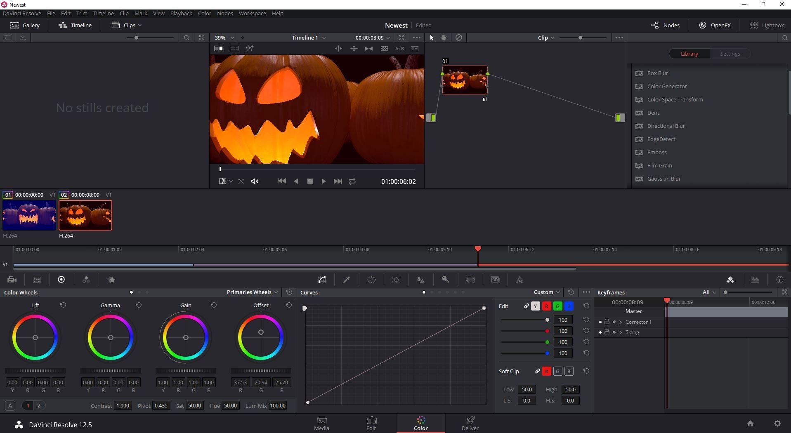
Task: Select clip 01 thumbnail in the timeline
Action: [29, 215]
